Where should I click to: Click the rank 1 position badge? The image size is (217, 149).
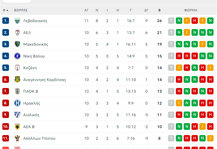(x=6, y=21)
